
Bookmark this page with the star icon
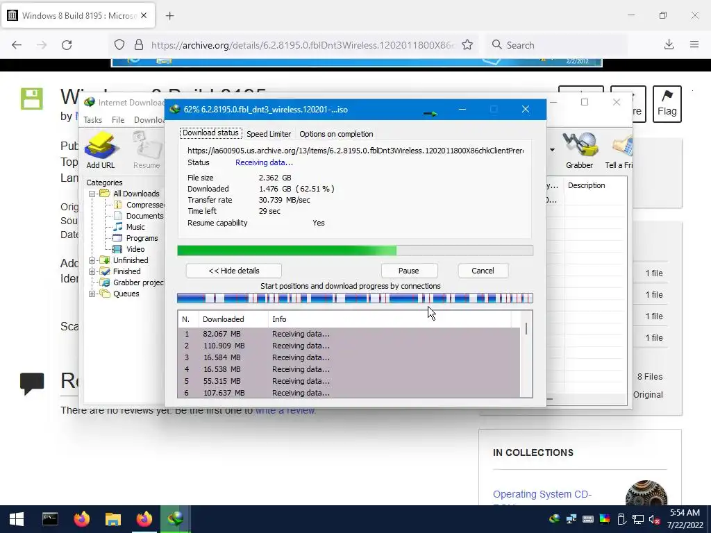[x=467, y=45]
